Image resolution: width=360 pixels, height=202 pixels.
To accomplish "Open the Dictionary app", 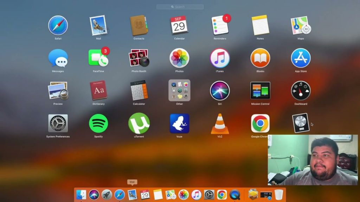I will (98, 91).
